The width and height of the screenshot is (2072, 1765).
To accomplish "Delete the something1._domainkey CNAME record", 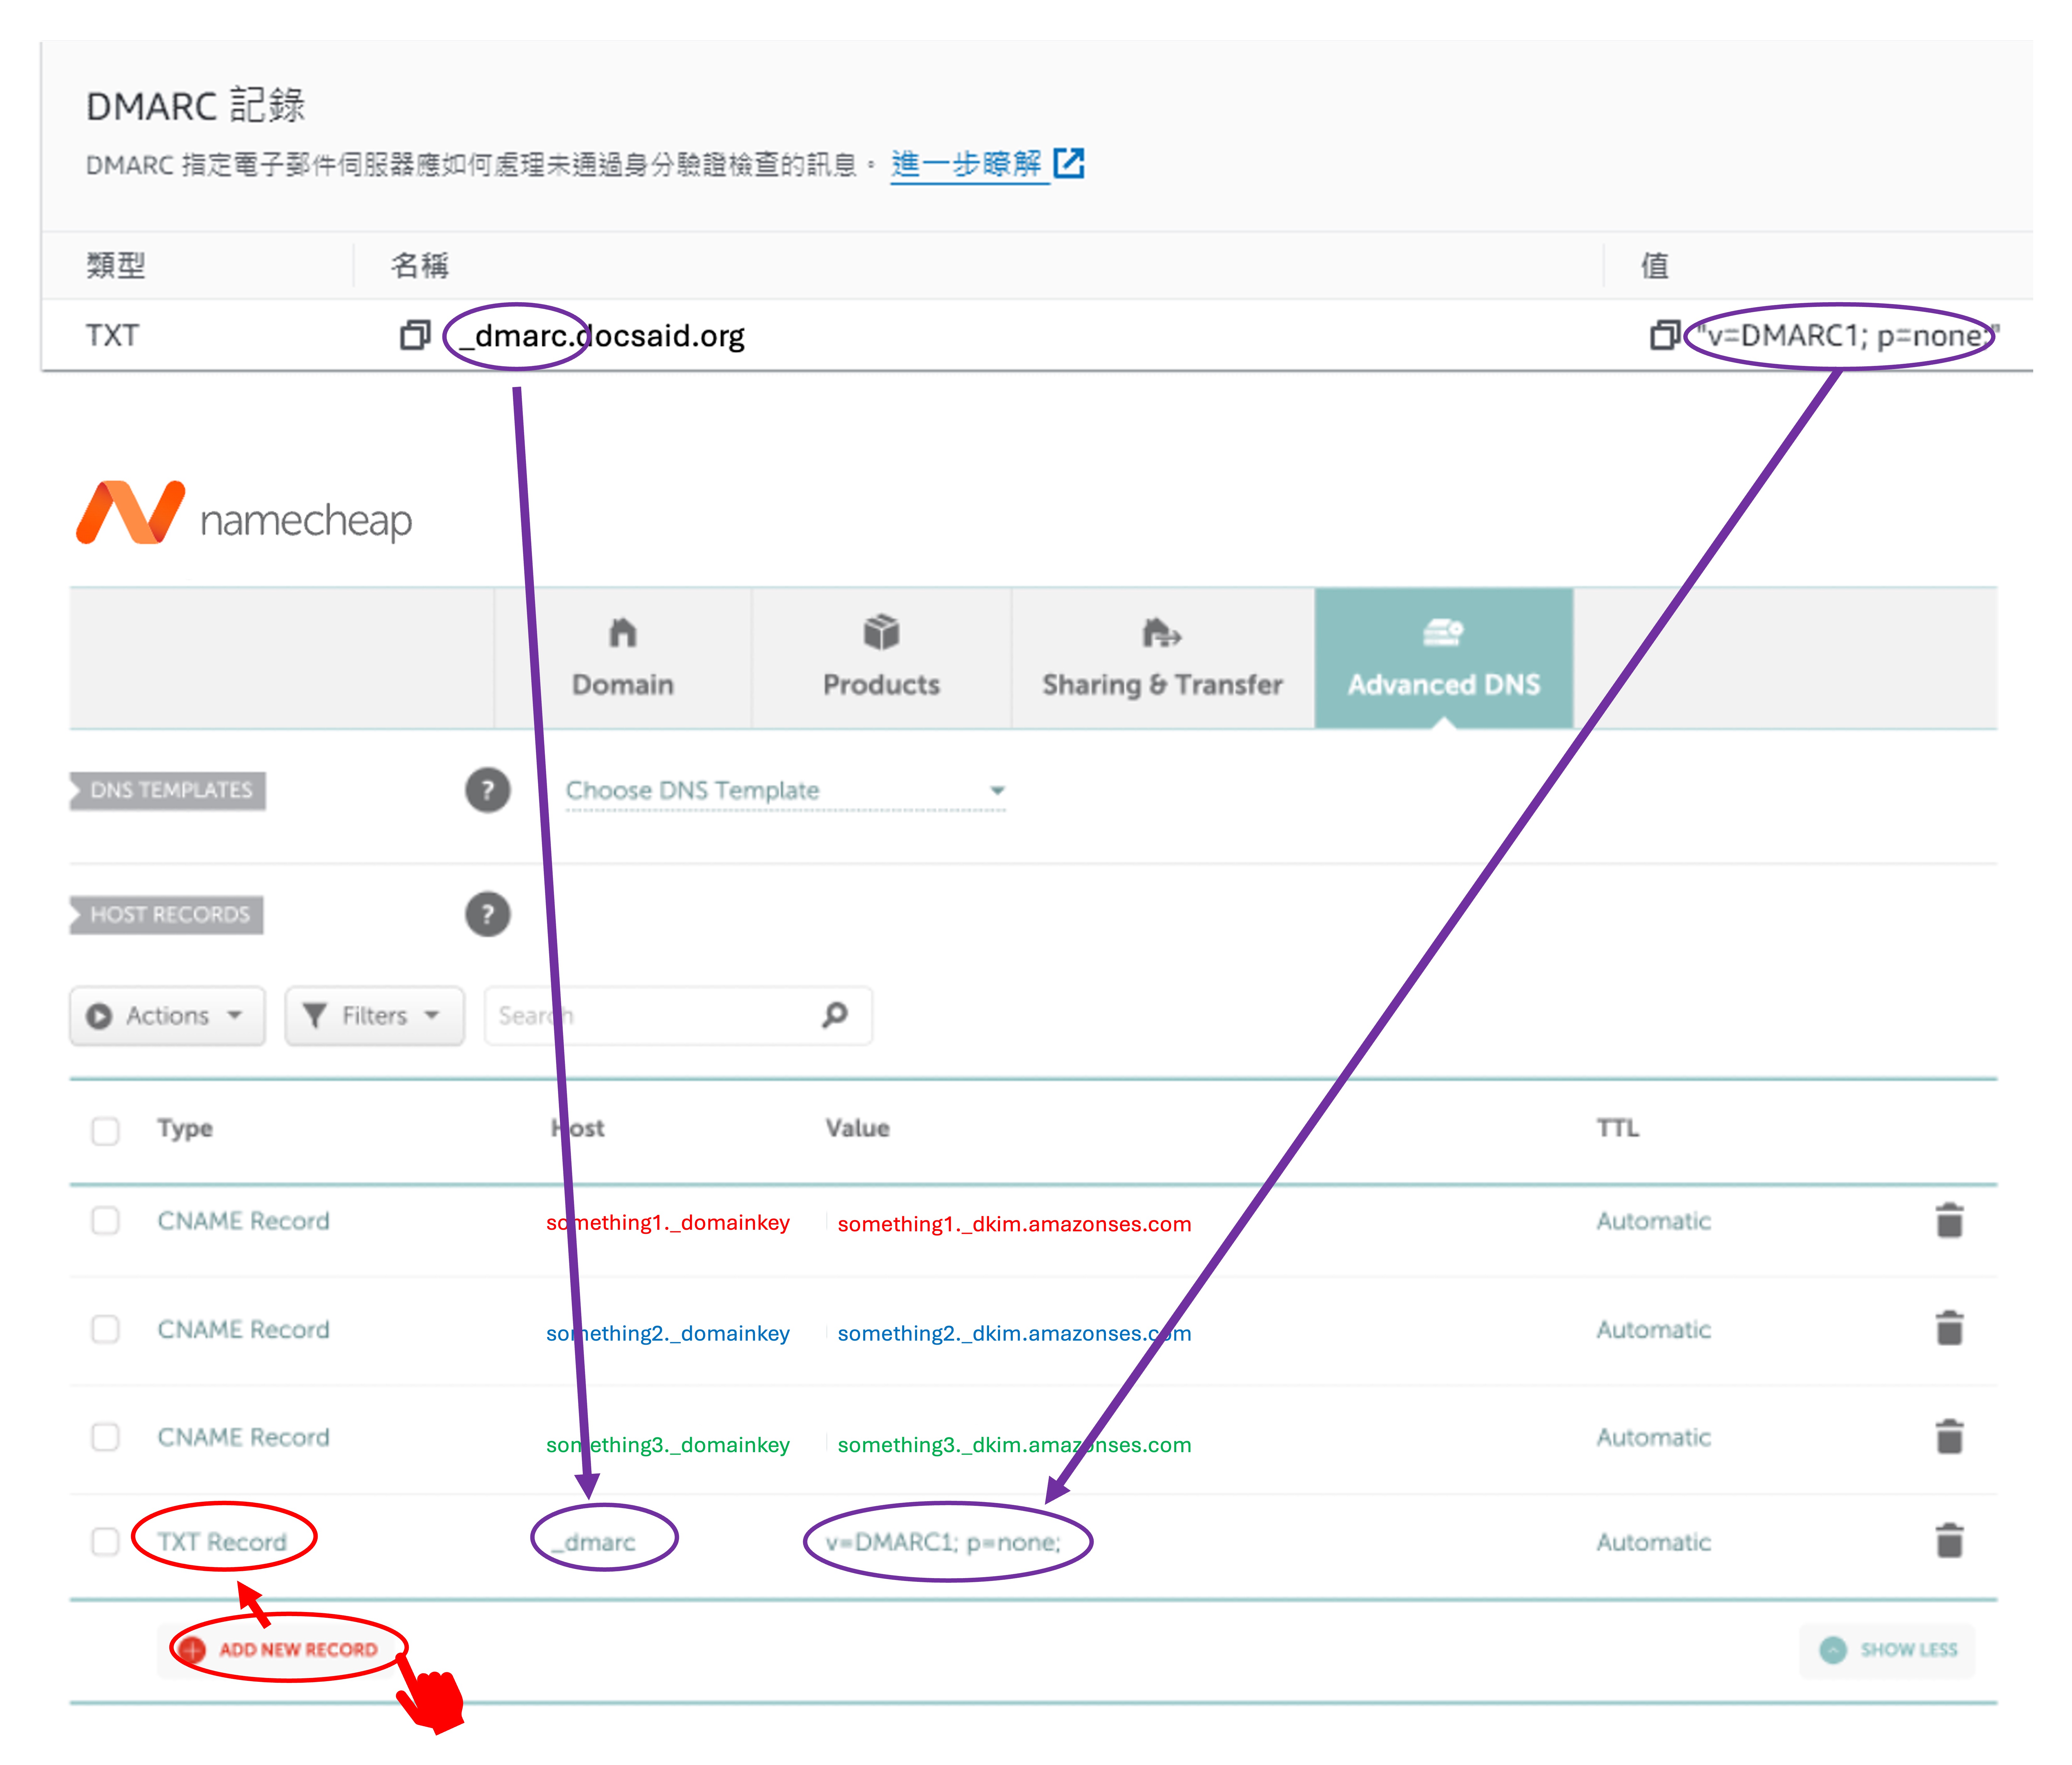I will click(x=1949, y=1221).
